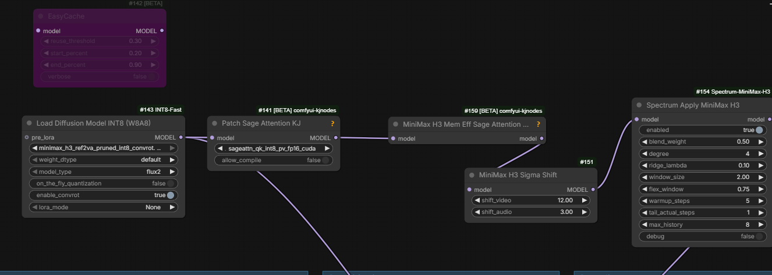The image size is (772, 275).
Task: Increase shift_video with right arrow
Action: coord(584,200)
